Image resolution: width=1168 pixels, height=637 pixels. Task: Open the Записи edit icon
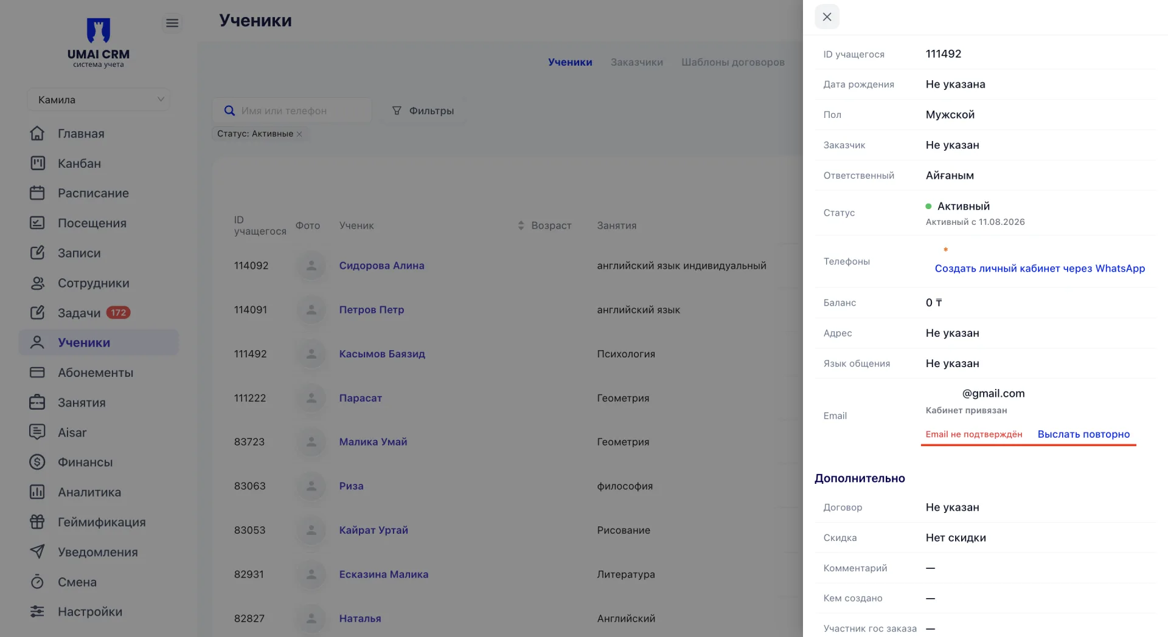point(37,253)
